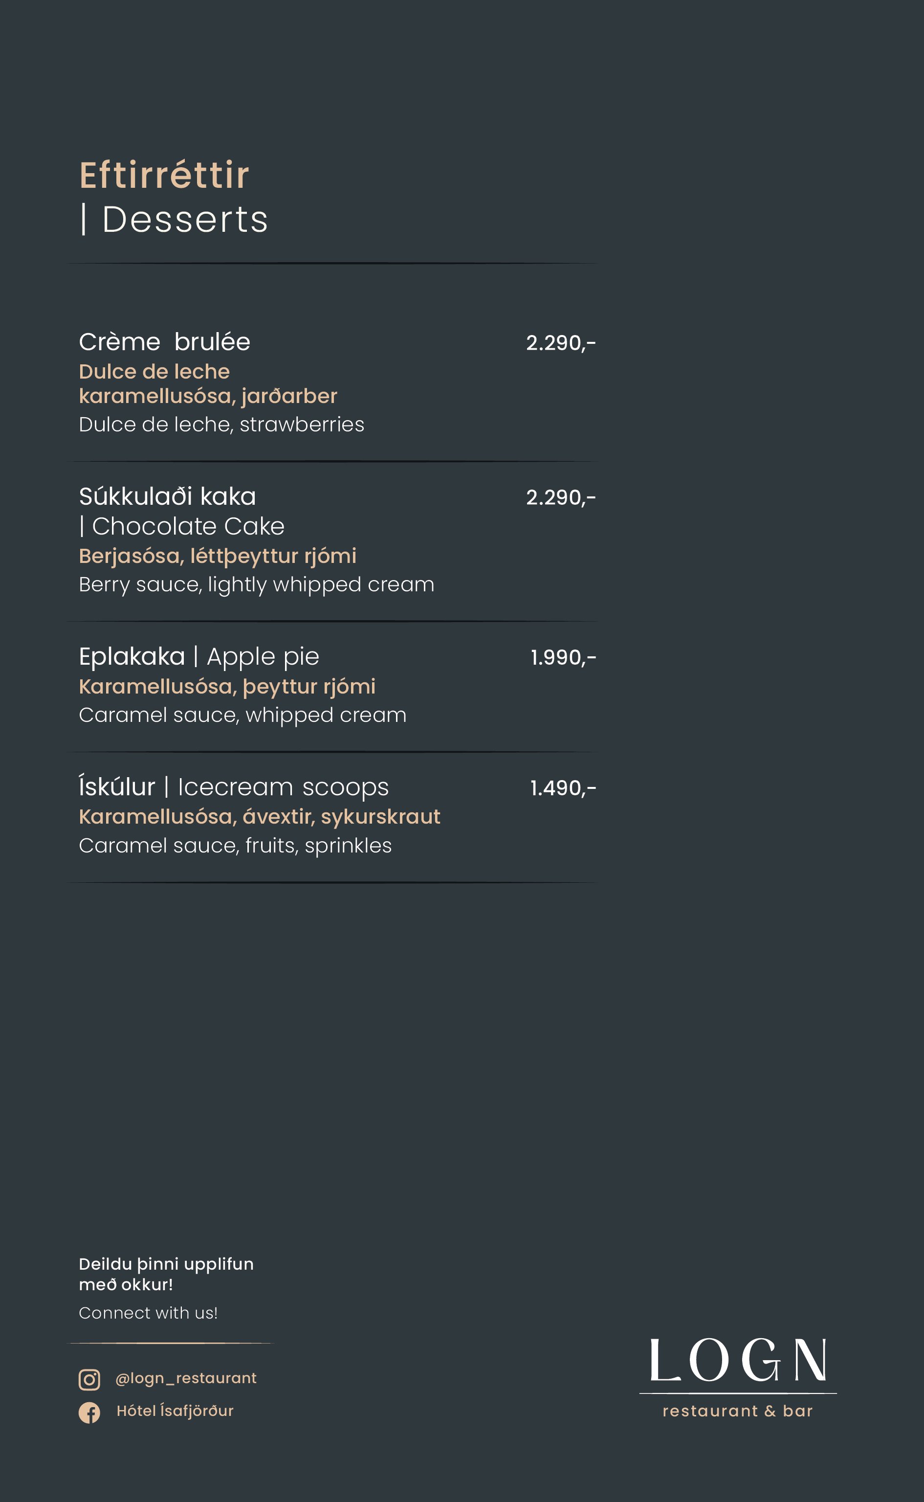
Task: Select the Eplakaka Apple pie title
Action: (x=199, y=656)
